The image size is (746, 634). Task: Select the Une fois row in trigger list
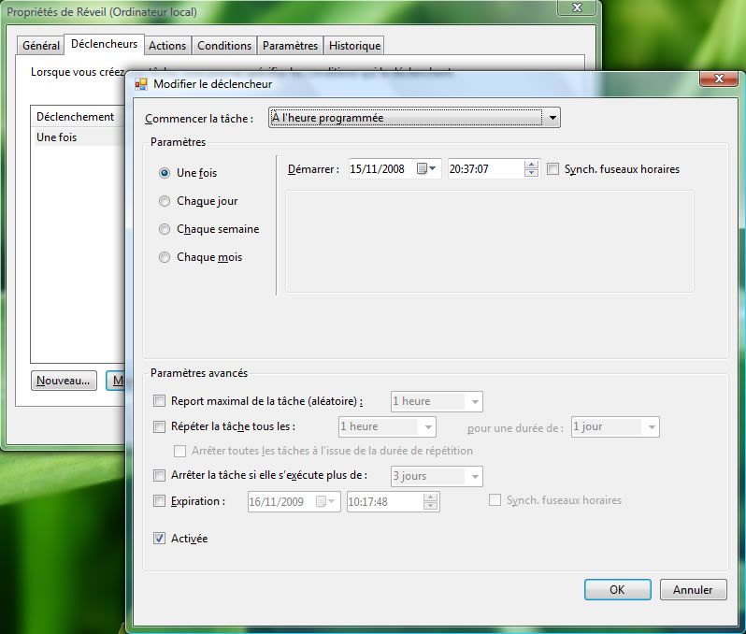79,137
